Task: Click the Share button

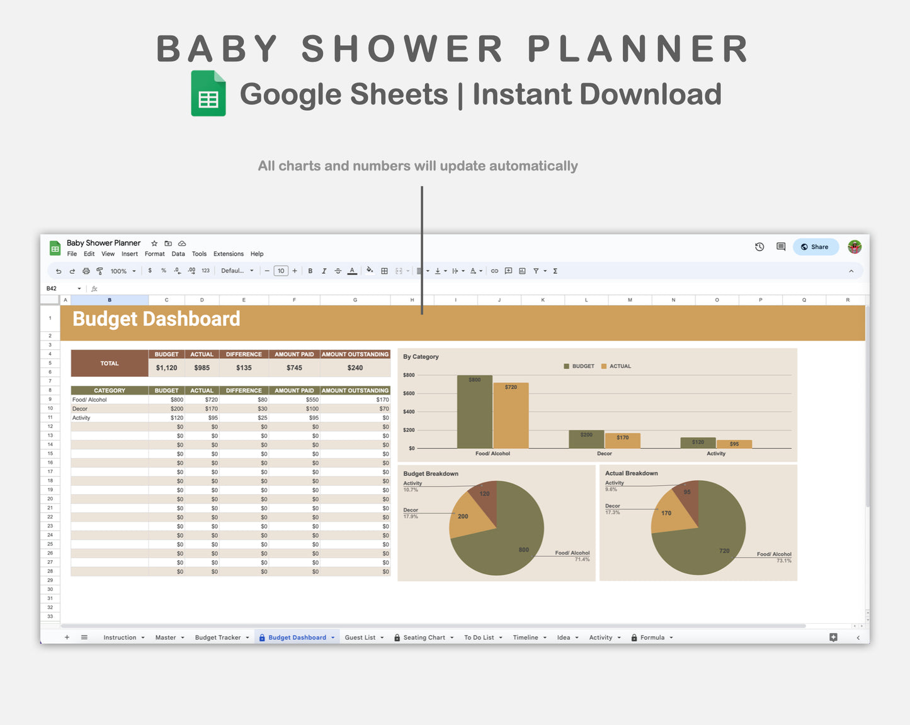Action: click(x=816, y=247)
